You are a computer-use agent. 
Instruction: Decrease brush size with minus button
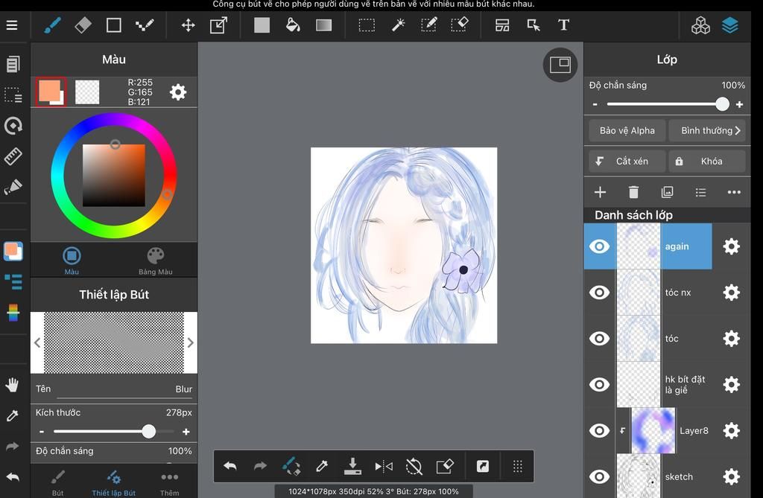point(42,431)
